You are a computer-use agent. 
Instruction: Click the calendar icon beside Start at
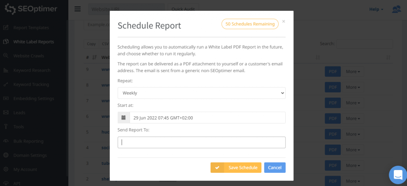click(124, 118)
